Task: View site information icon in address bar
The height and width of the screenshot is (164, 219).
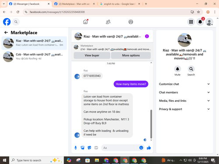Action: click(x=26, y=12)
